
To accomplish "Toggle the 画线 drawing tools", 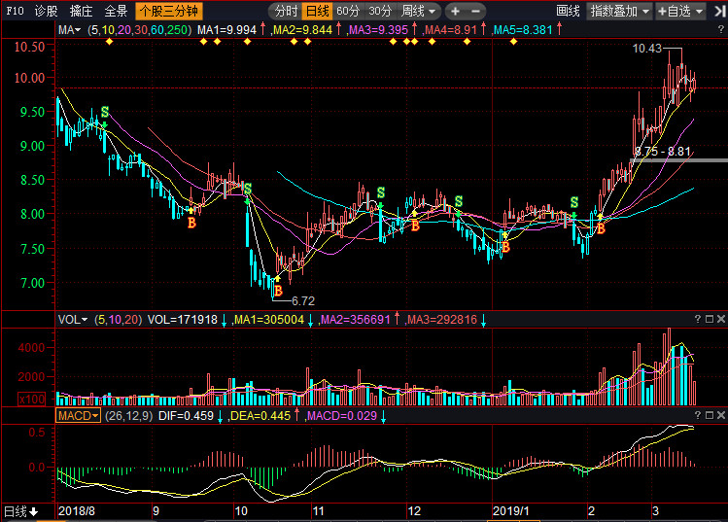I will point(568,11).
